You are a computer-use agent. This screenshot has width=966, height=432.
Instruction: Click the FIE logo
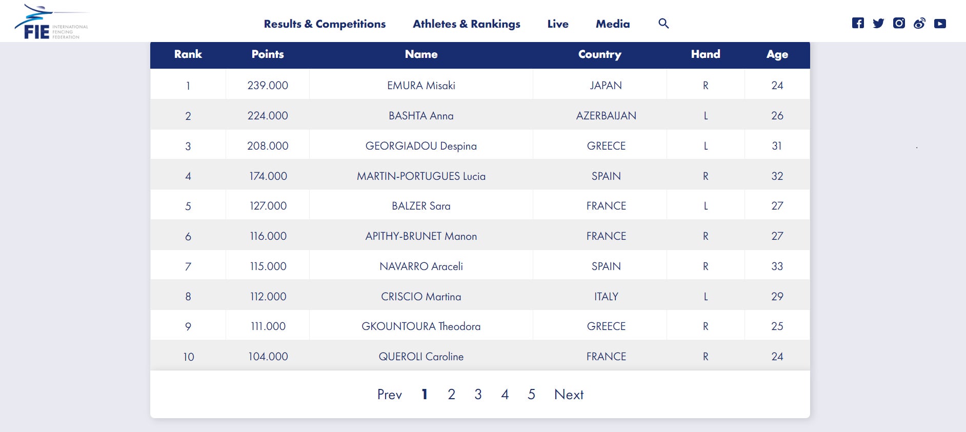(51, 23)
